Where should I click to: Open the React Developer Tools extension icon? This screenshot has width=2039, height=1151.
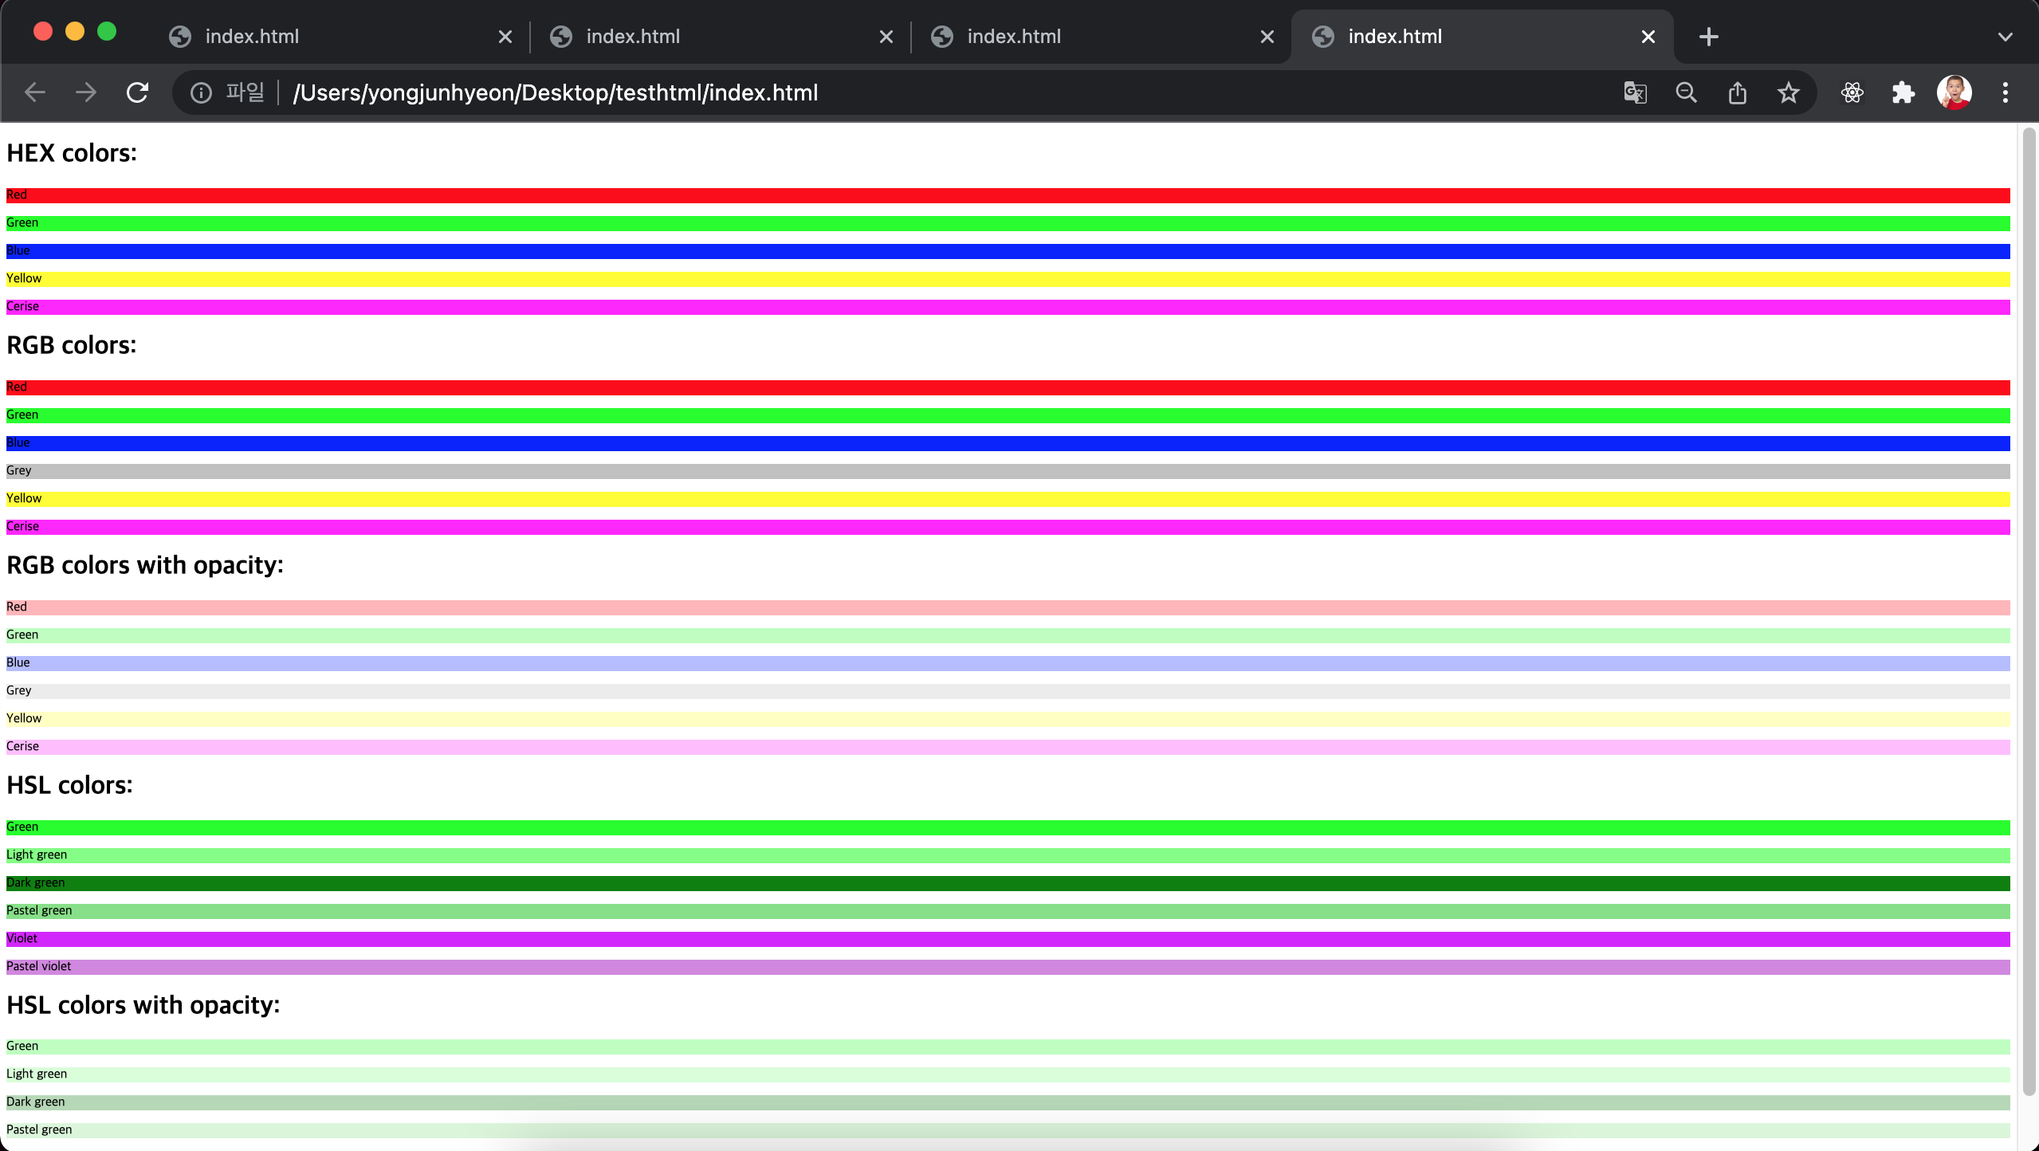tap(1852, 92)
